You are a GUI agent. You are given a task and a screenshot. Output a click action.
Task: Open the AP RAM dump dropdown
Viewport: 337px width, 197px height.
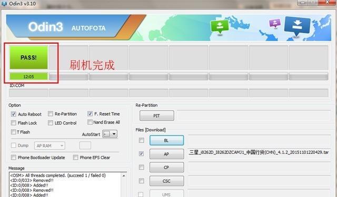pyautogui.click(x=49, y=146)
